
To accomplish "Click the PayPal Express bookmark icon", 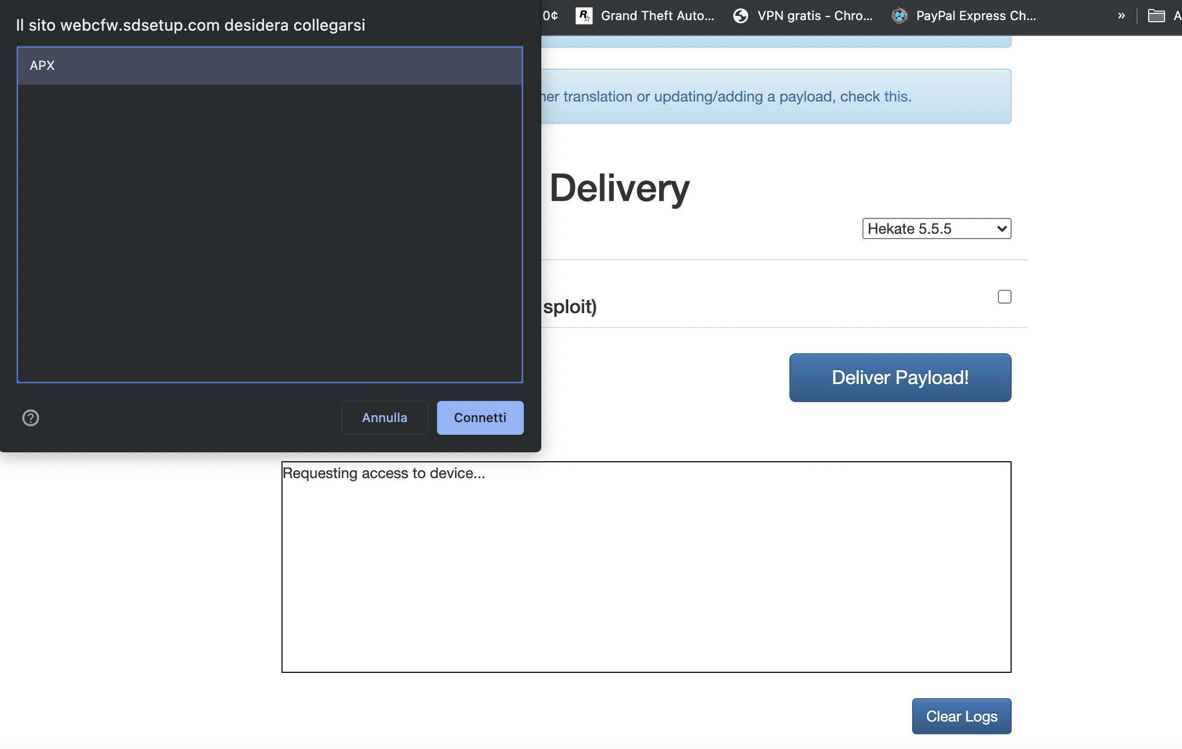I will click(899, 16).
